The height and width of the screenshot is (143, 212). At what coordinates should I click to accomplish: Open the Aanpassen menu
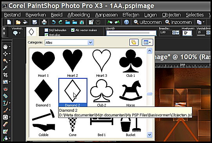pos(107,15)
